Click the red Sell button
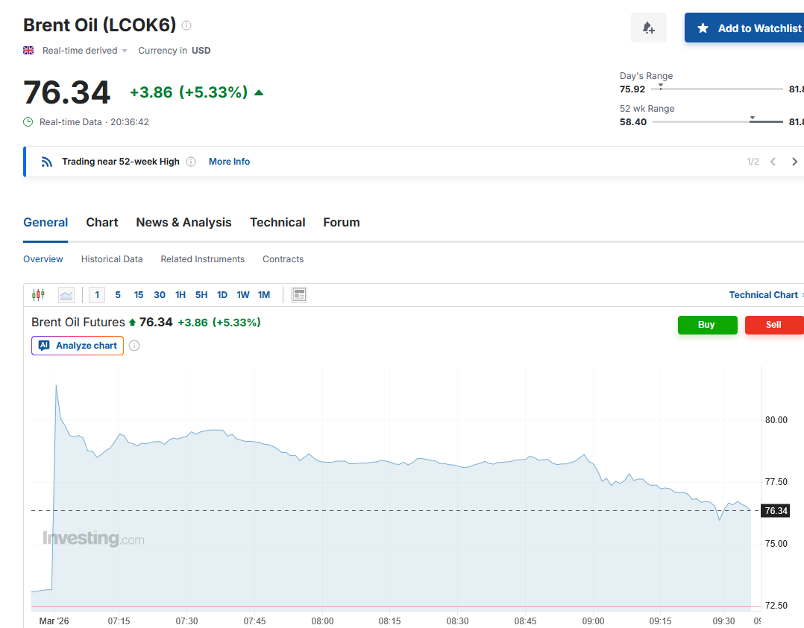Viewport: 804px width, 628px height. 773,325
